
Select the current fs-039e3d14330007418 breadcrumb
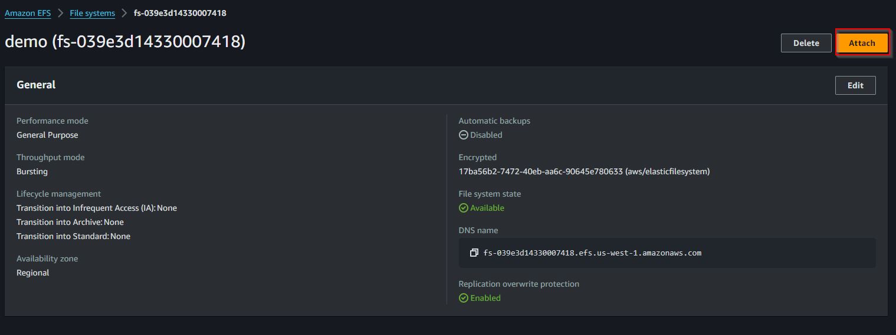(x=180, y=13)
